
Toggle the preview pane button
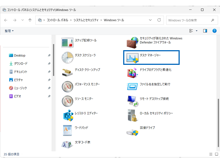tap(205, 31)
